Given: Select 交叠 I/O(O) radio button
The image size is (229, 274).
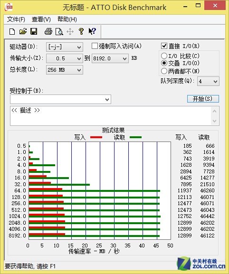Looking at the screenshot, I should 164,63.
